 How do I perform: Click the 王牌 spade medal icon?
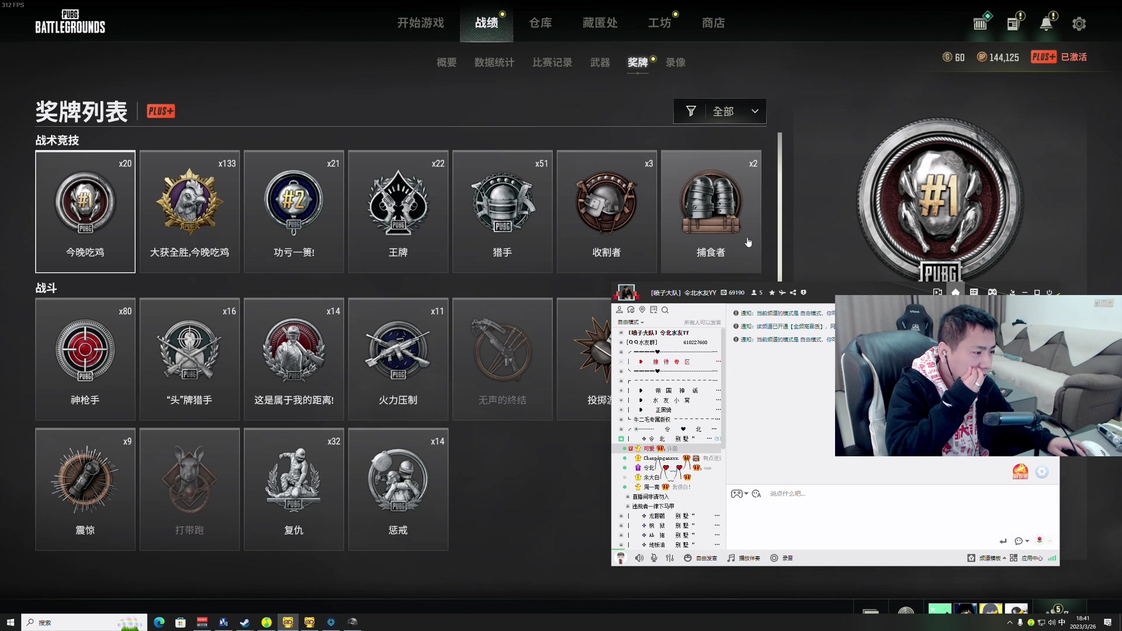coord(398,202)
